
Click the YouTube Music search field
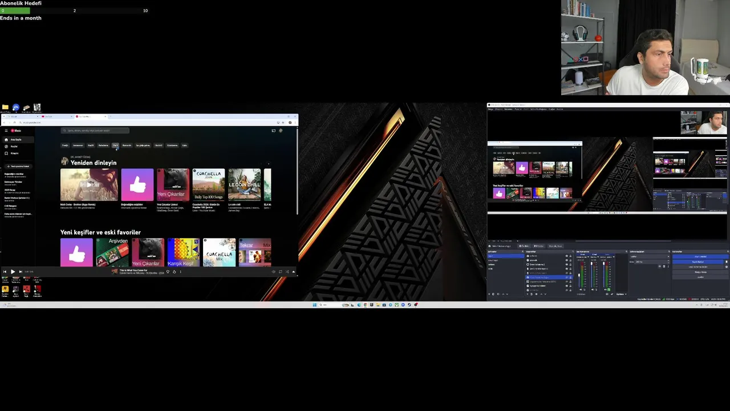coord(95,131)
